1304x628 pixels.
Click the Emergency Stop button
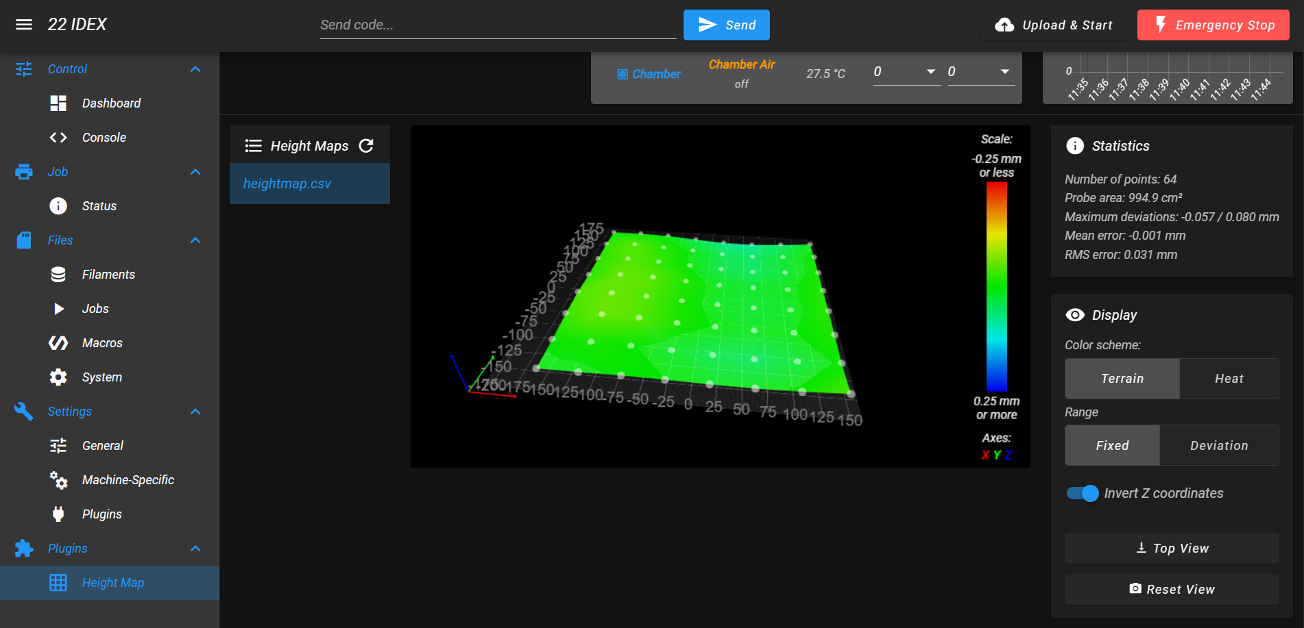tap(1214, 25)
